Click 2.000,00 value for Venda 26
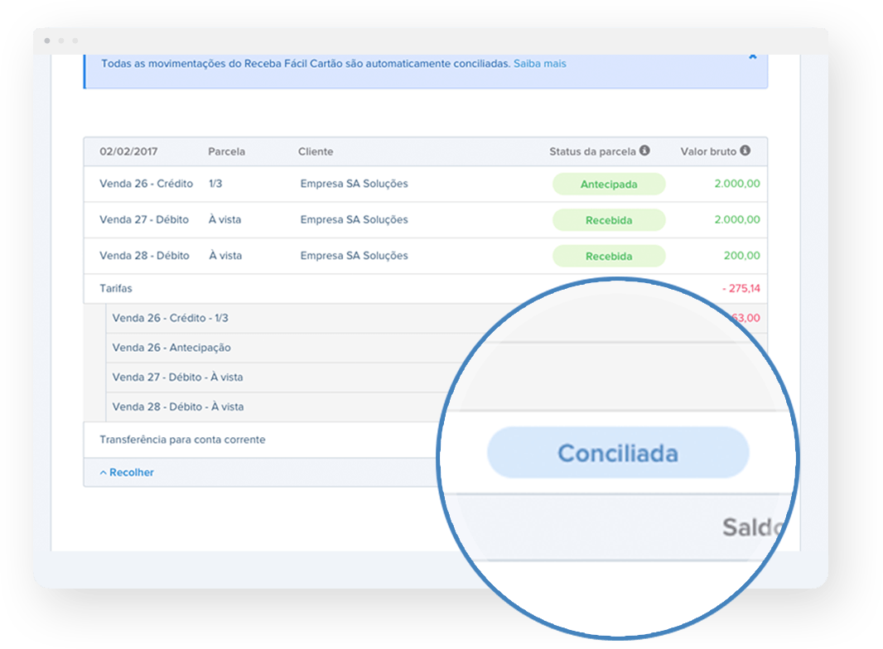This screenshot has height=649, width=883. pos(737,184)
